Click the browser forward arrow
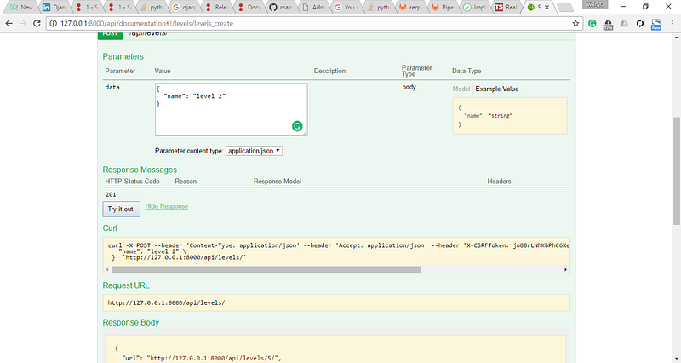This screenshot has height=363, width=681. click(x=23, y=24)
